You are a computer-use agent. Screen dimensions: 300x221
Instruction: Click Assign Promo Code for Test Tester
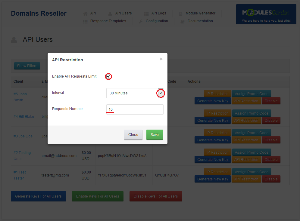click(252, 172)
